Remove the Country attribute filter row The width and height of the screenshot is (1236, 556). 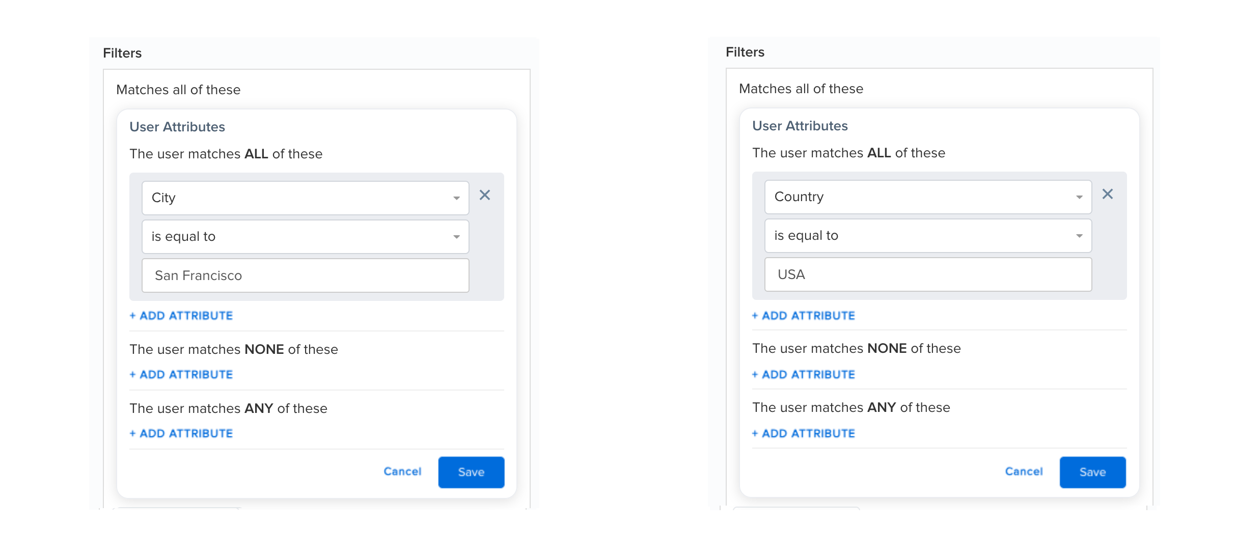[1108, 194]
